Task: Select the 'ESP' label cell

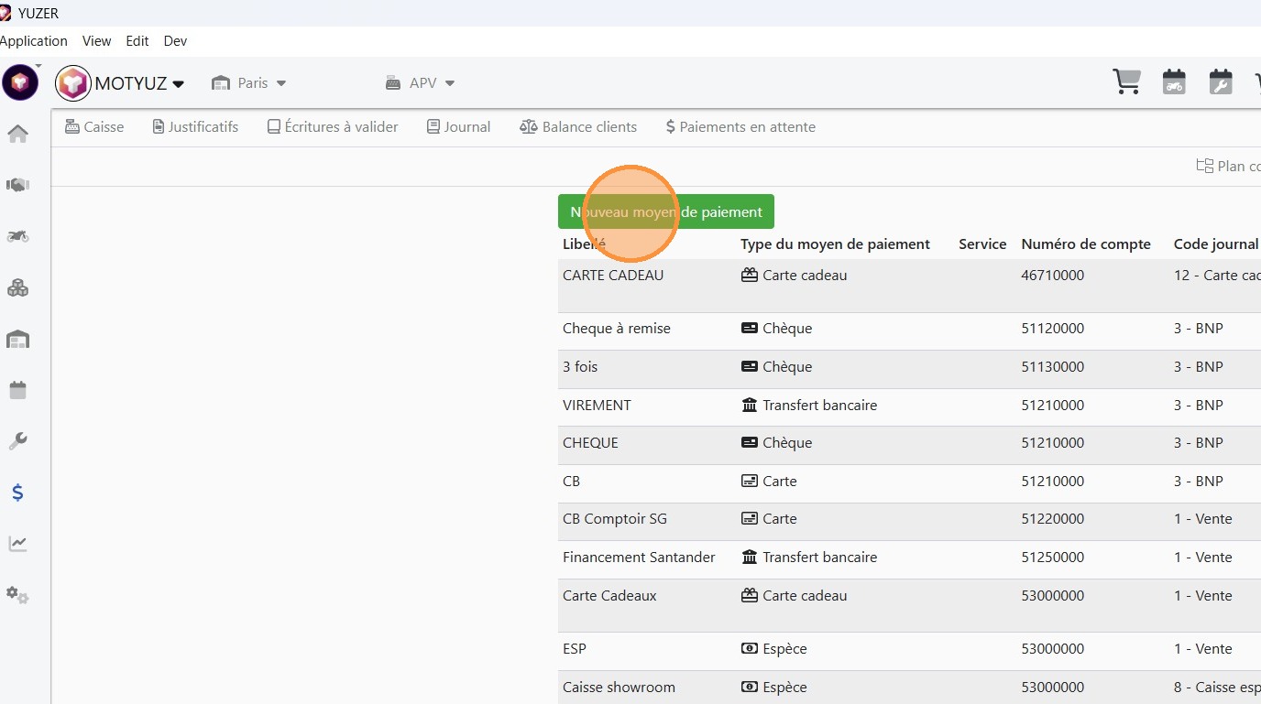Action: tap(575, 649)
